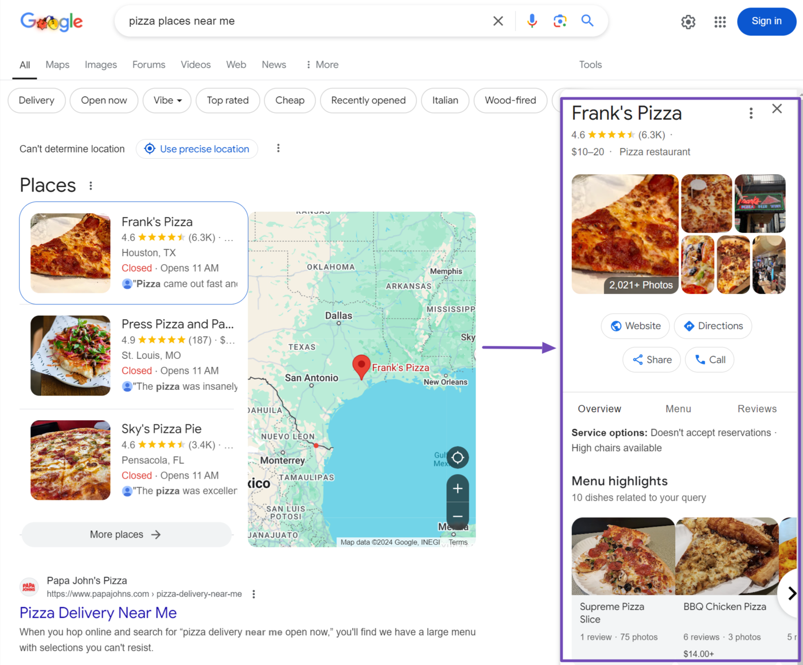Open the search Tools
Image resolution: width=803 pixels, height=665 pixels.
pos(590,65)
